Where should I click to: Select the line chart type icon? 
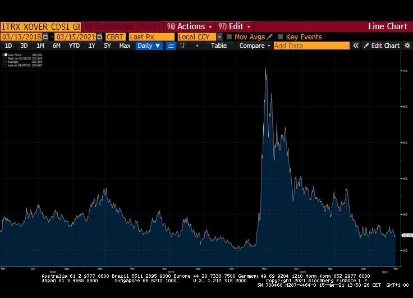pos(171,46)
